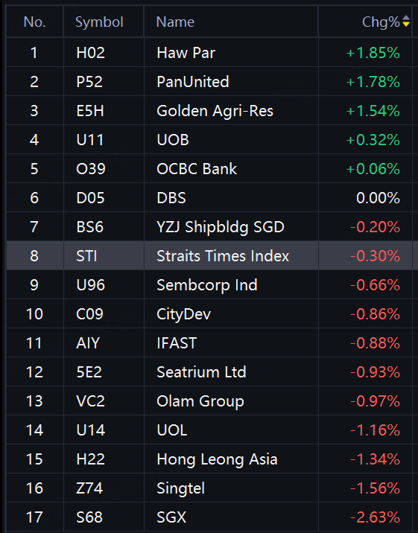Click the Symbol column header
The image size is (418, 533).
coord(99,22)
